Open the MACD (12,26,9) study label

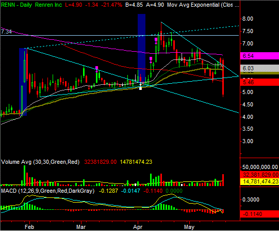[47, 191]
